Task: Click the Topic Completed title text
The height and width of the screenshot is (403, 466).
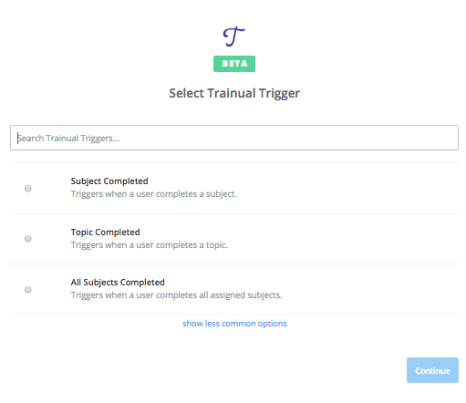Action: pos(106,232)
